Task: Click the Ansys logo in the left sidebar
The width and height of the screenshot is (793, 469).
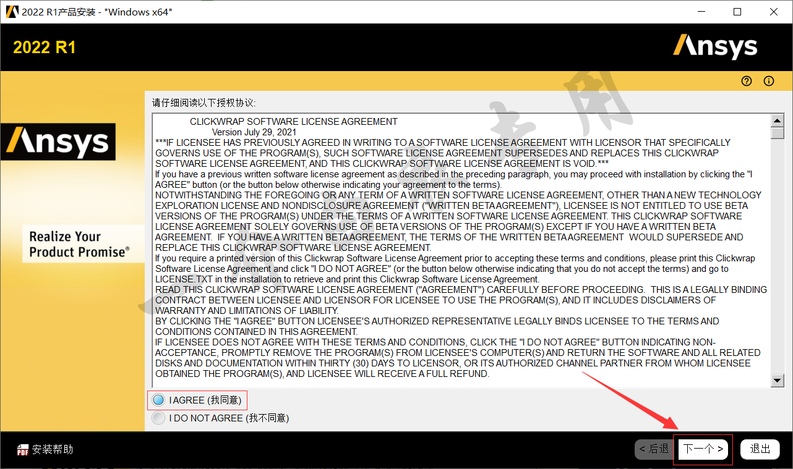Action: (58, 142)
